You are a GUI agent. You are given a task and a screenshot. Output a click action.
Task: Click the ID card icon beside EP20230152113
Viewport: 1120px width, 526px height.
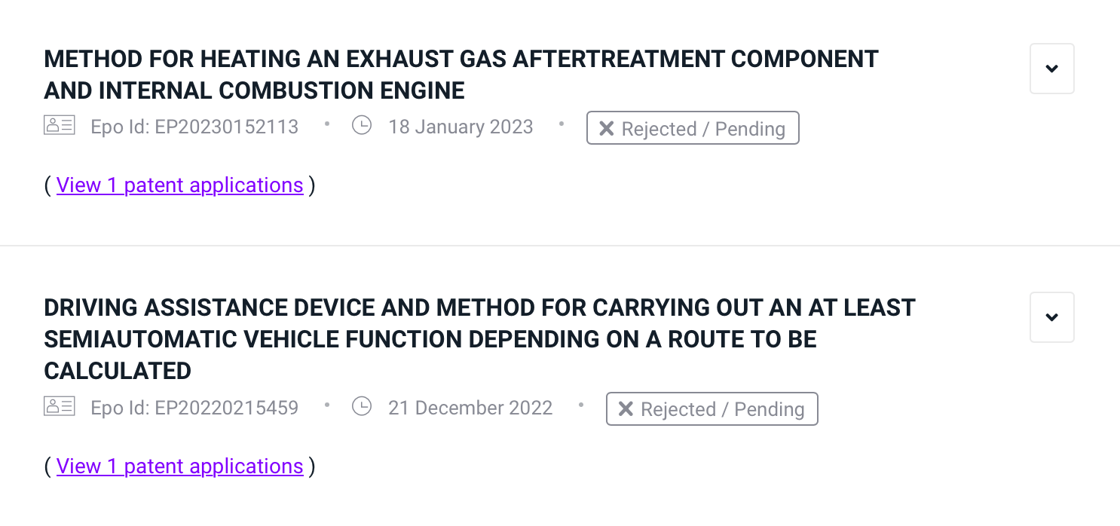coord(60,126)
